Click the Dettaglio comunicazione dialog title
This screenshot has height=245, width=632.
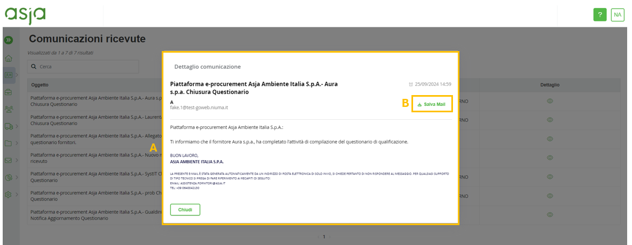pos(208,67)
